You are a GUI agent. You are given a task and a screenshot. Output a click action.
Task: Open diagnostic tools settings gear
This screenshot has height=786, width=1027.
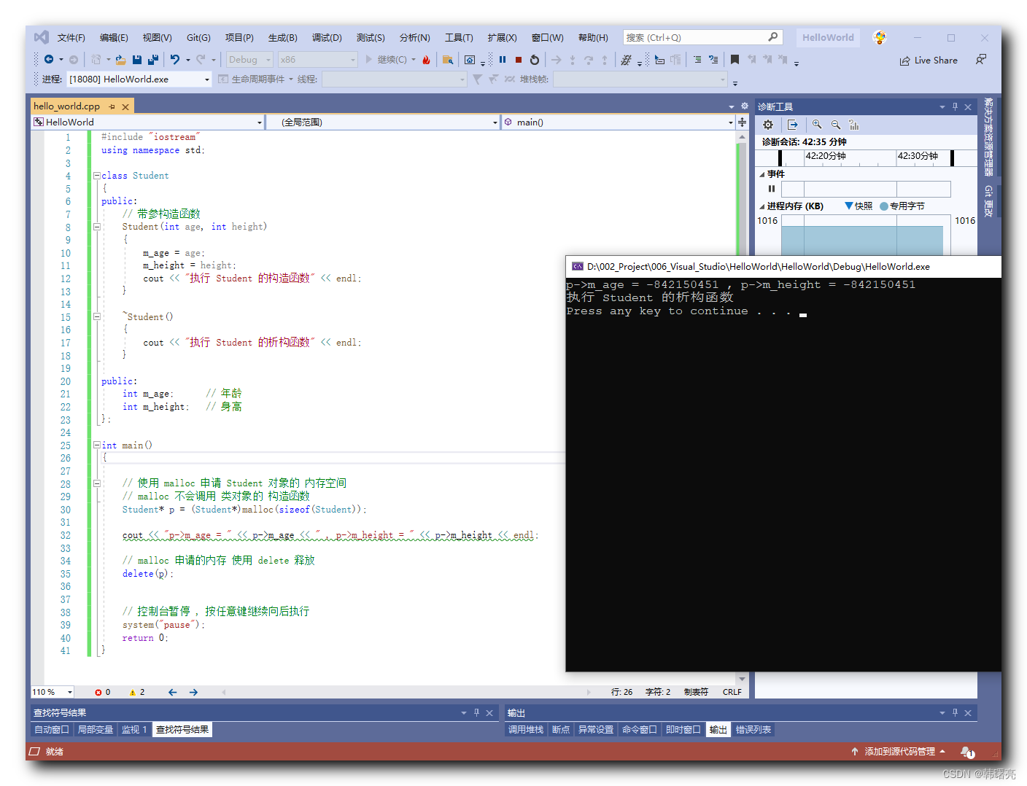(x=768, y=125)
